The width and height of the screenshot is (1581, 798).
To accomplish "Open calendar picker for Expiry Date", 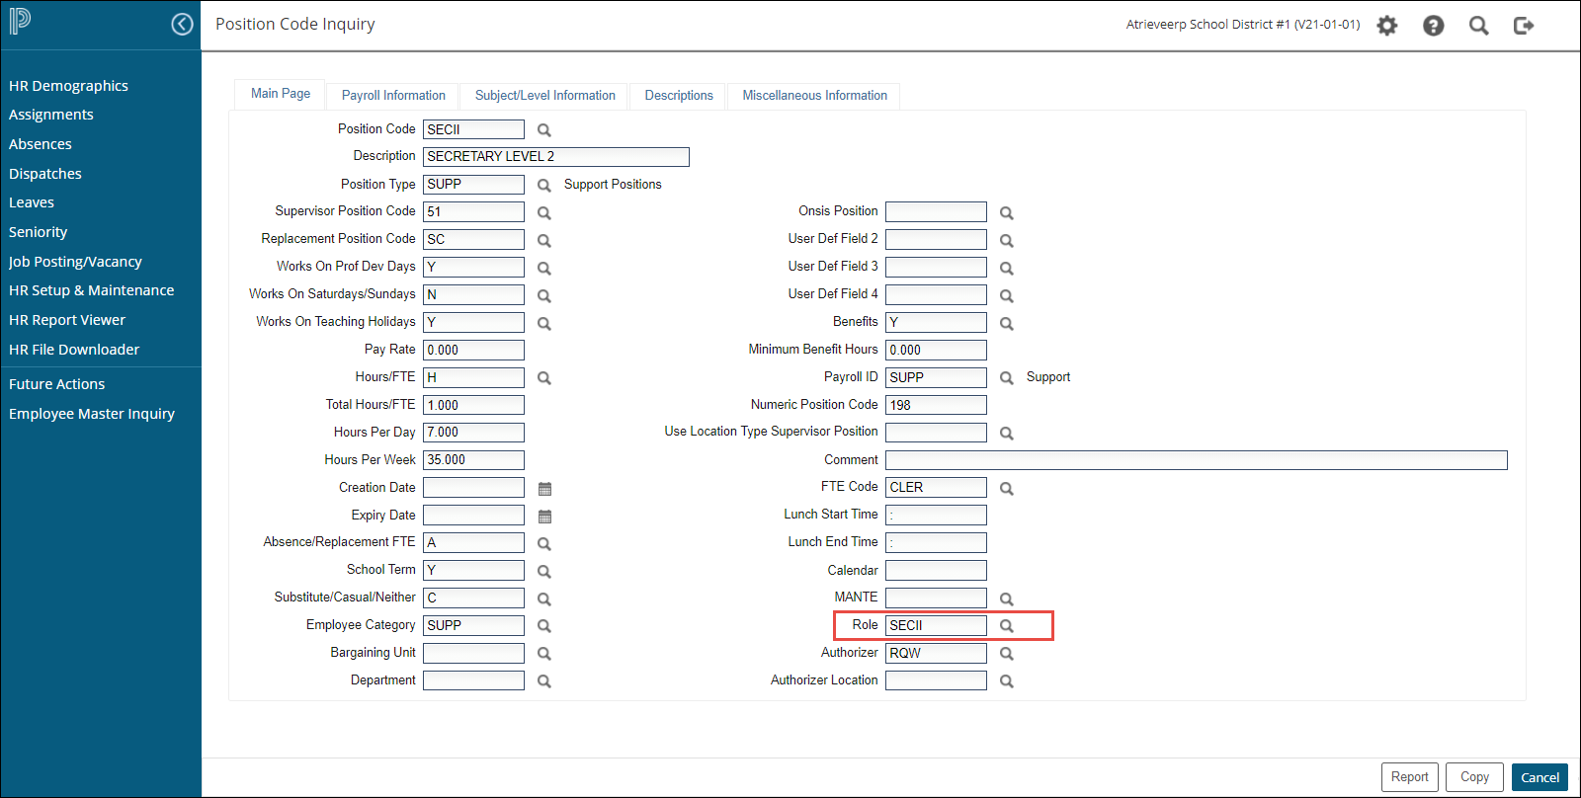I will click(544, 517).
